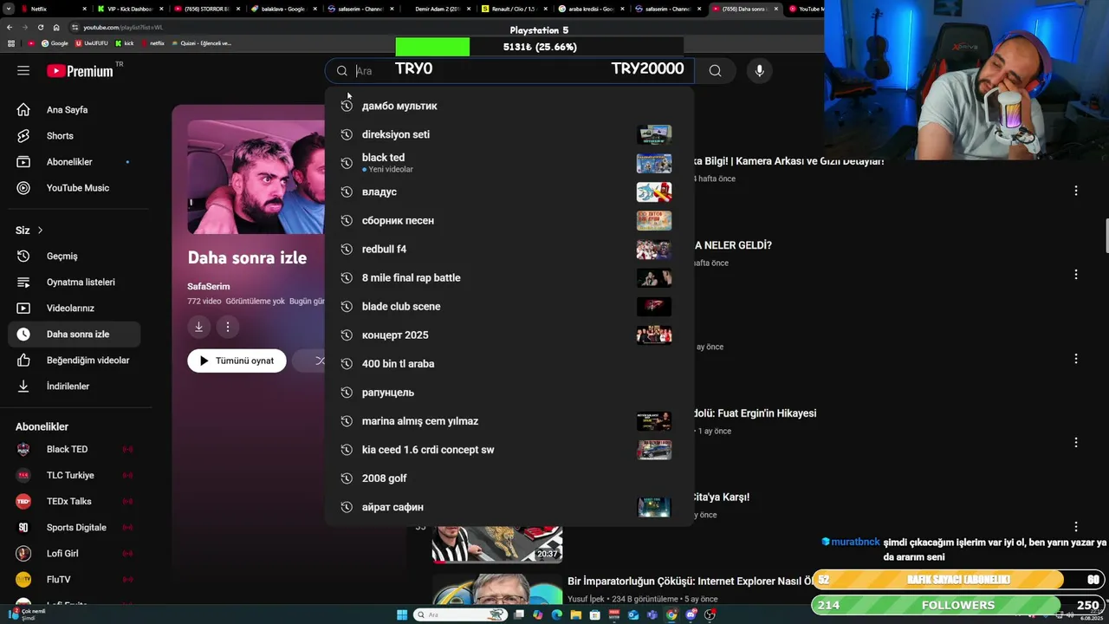
Task: Open Sports Digitale subscription channel
Action: [x=75, y=528]
